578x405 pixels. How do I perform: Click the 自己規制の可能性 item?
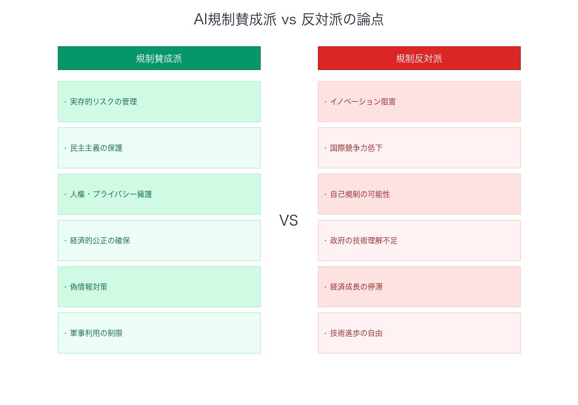(x=419, y=194)
